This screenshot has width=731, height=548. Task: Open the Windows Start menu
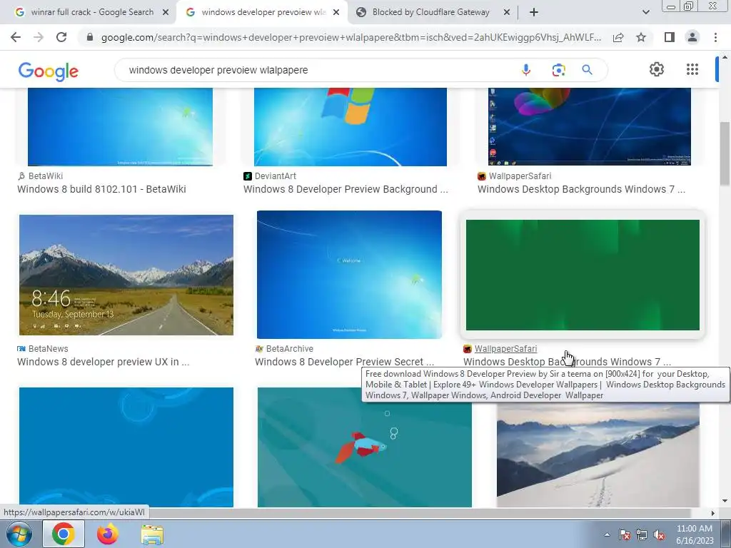click(x=18, y=534)
